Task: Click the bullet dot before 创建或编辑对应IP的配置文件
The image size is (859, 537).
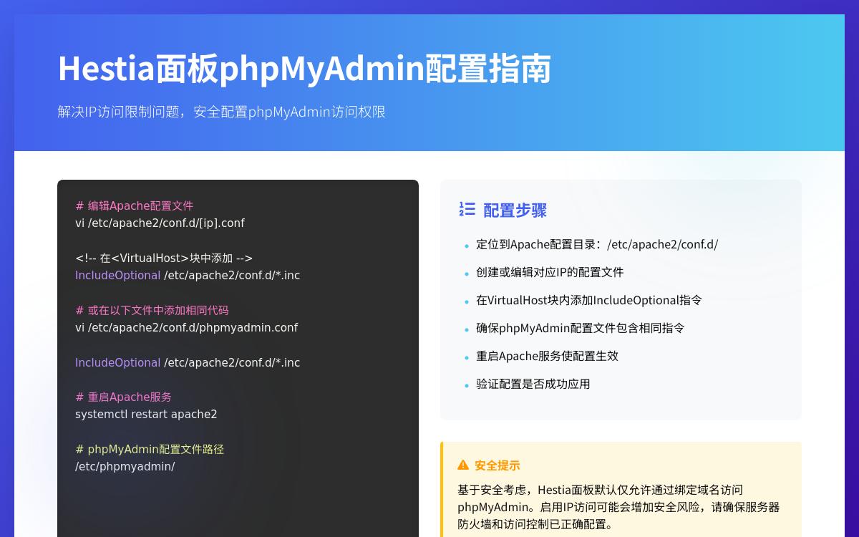Action: pos(467,274)
